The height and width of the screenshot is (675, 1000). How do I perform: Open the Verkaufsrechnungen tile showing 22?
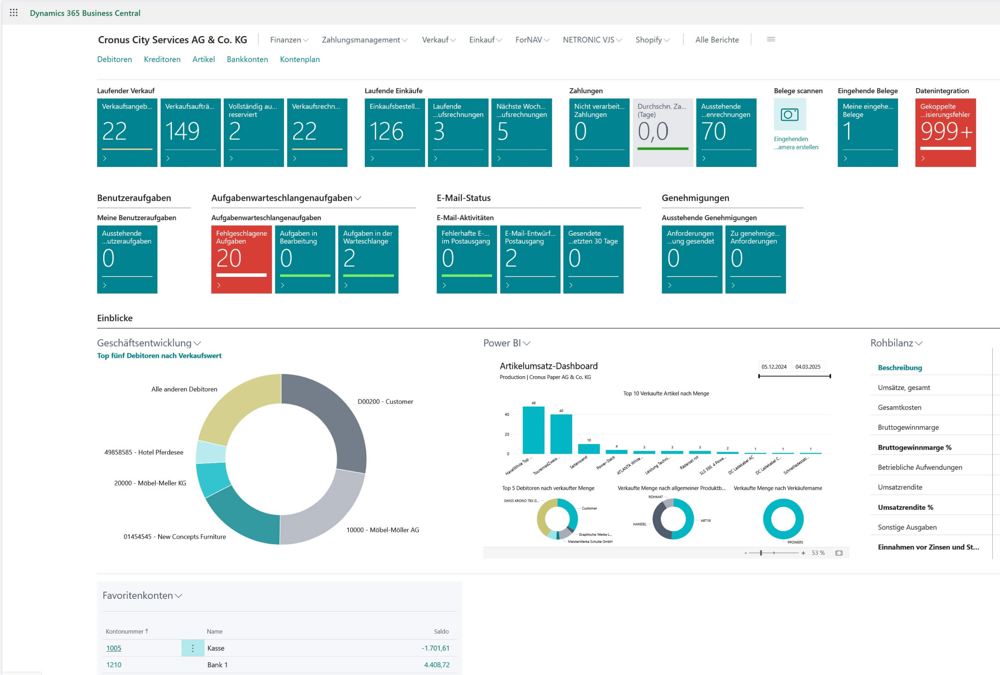click(317, 133)
